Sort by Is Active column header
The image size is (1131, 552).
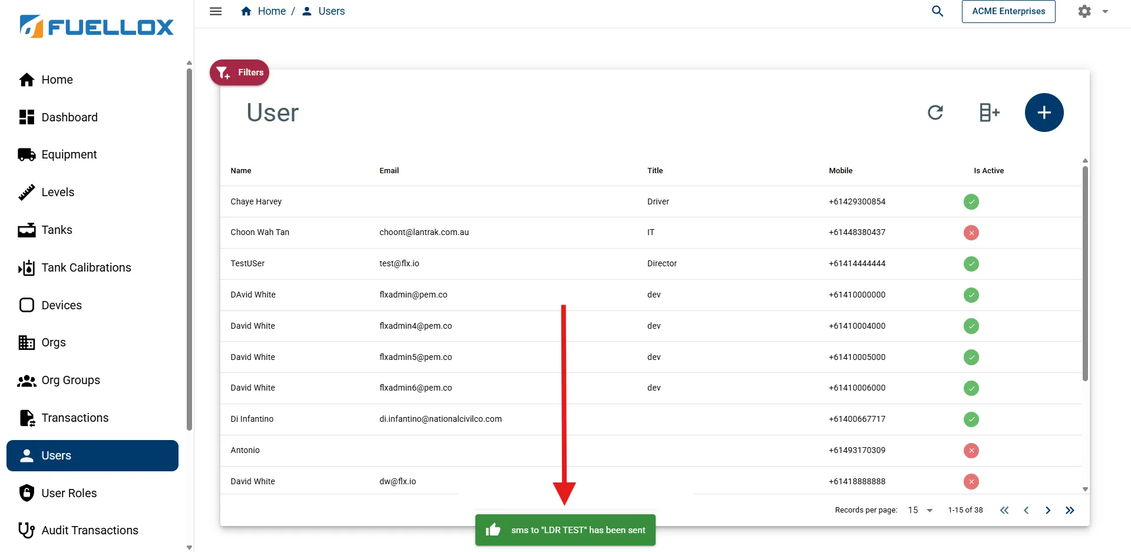click(x=988, y=171)
